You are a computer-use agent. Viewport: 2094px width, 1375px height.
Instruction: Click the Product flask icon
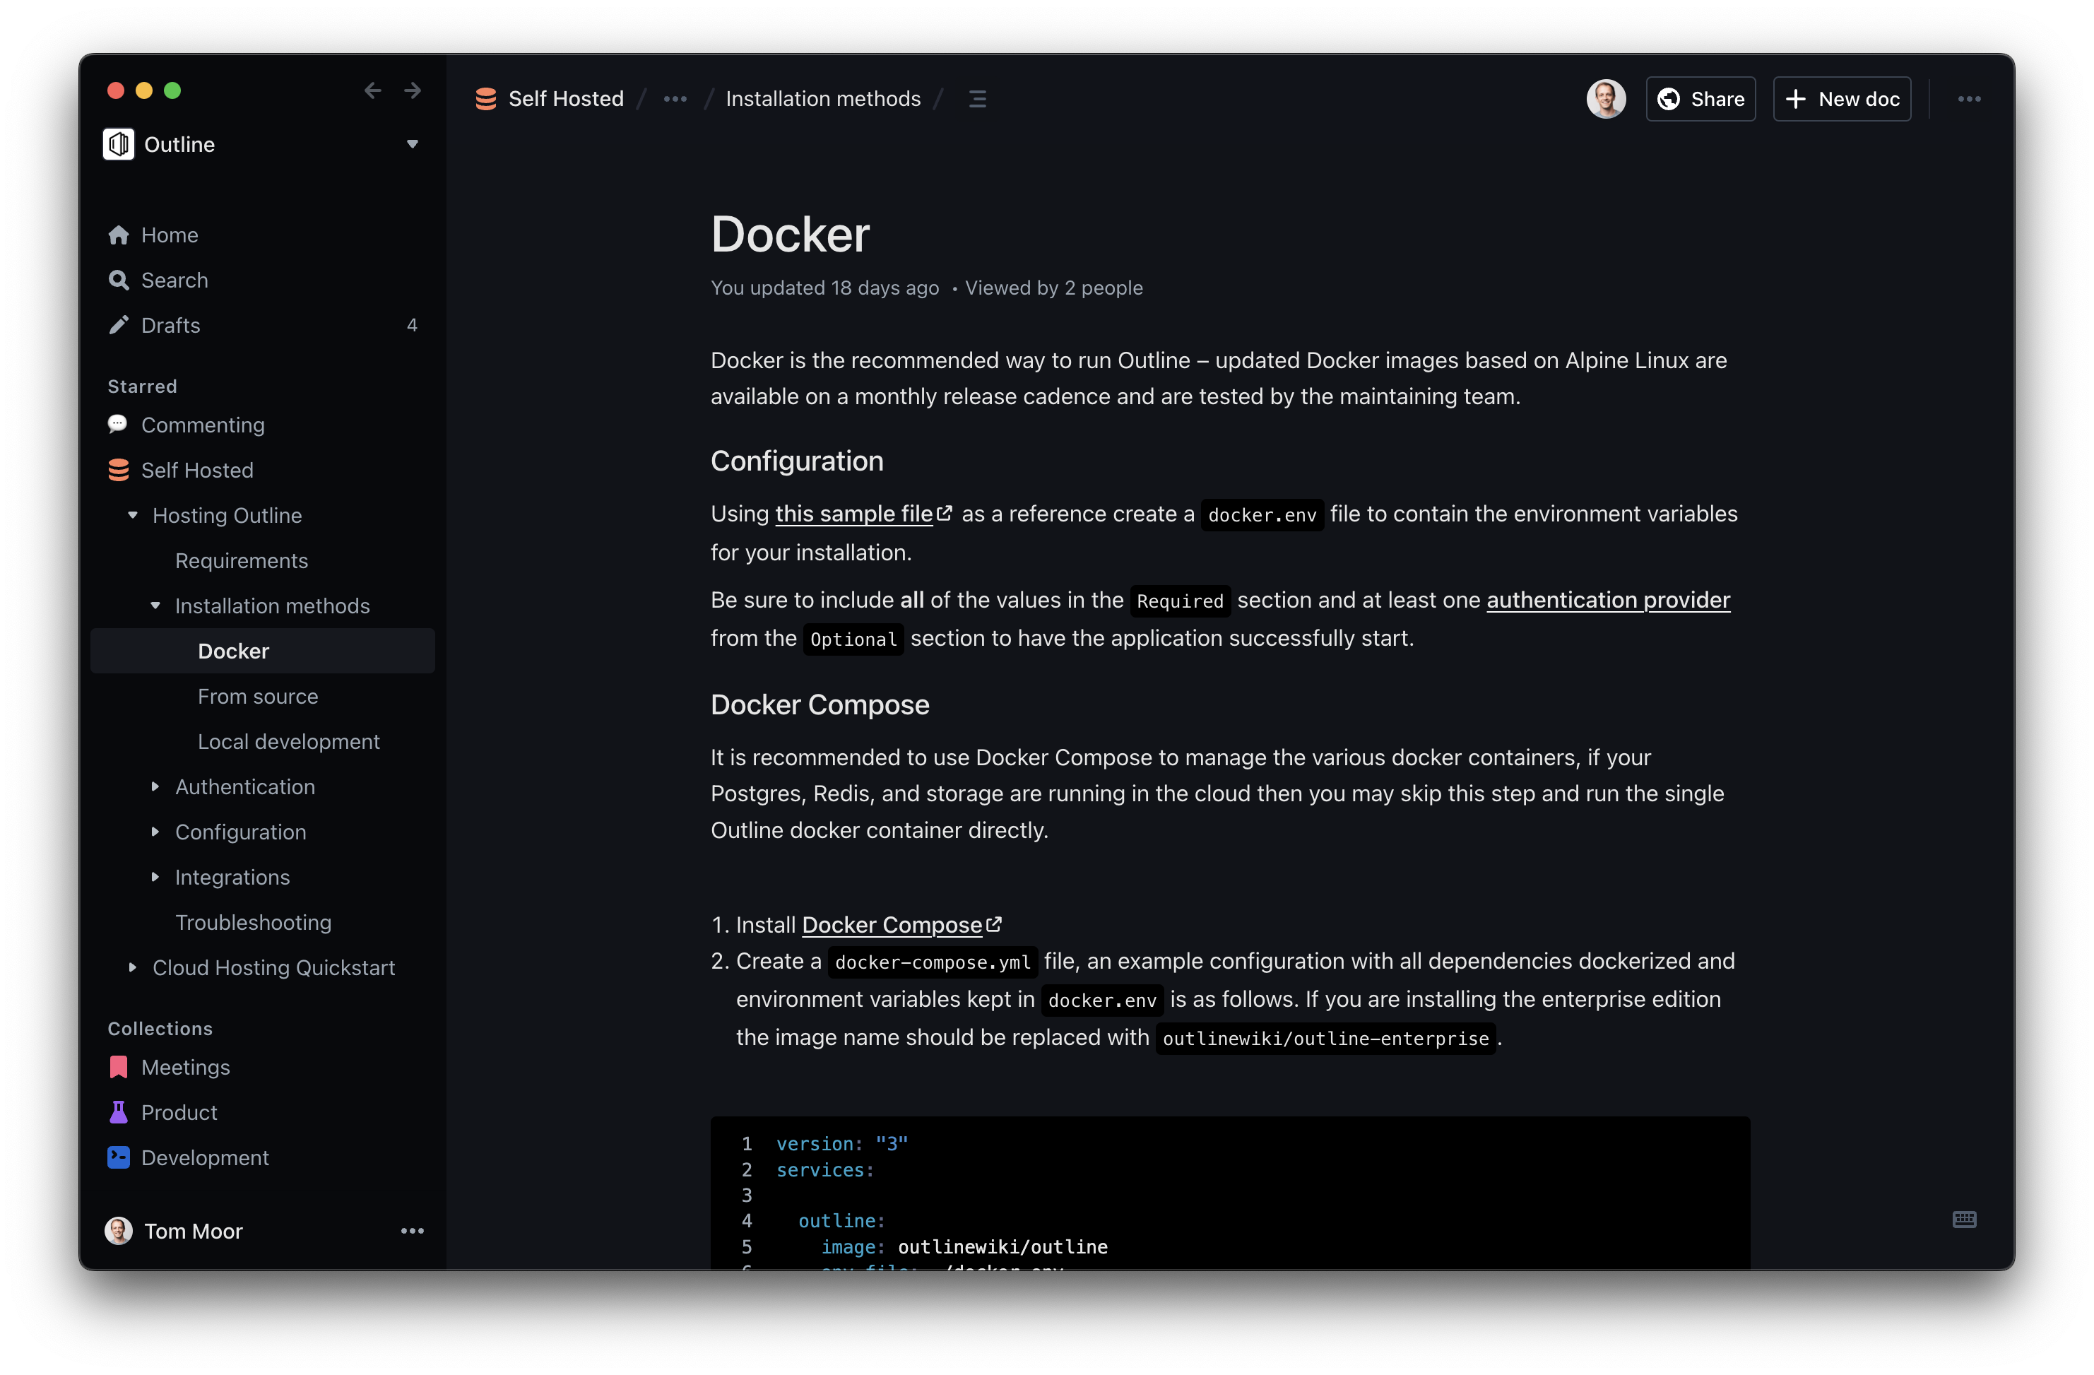point(119,1112)
